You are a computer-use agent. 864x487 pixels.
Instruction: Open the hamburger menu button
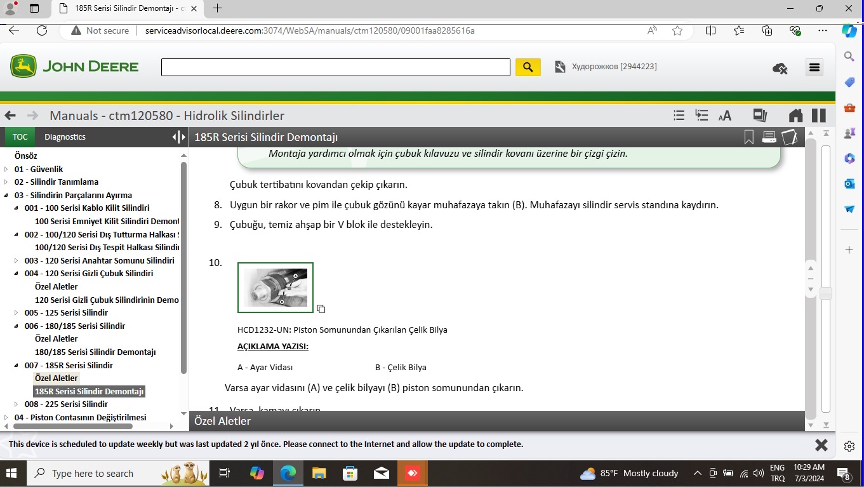click(x=814, y=67)
